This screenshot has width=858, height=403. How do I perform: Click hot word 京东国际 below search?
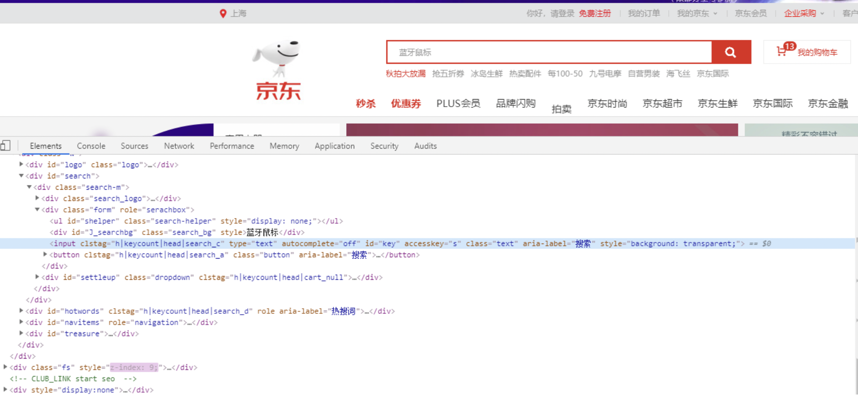pos(713,74)
